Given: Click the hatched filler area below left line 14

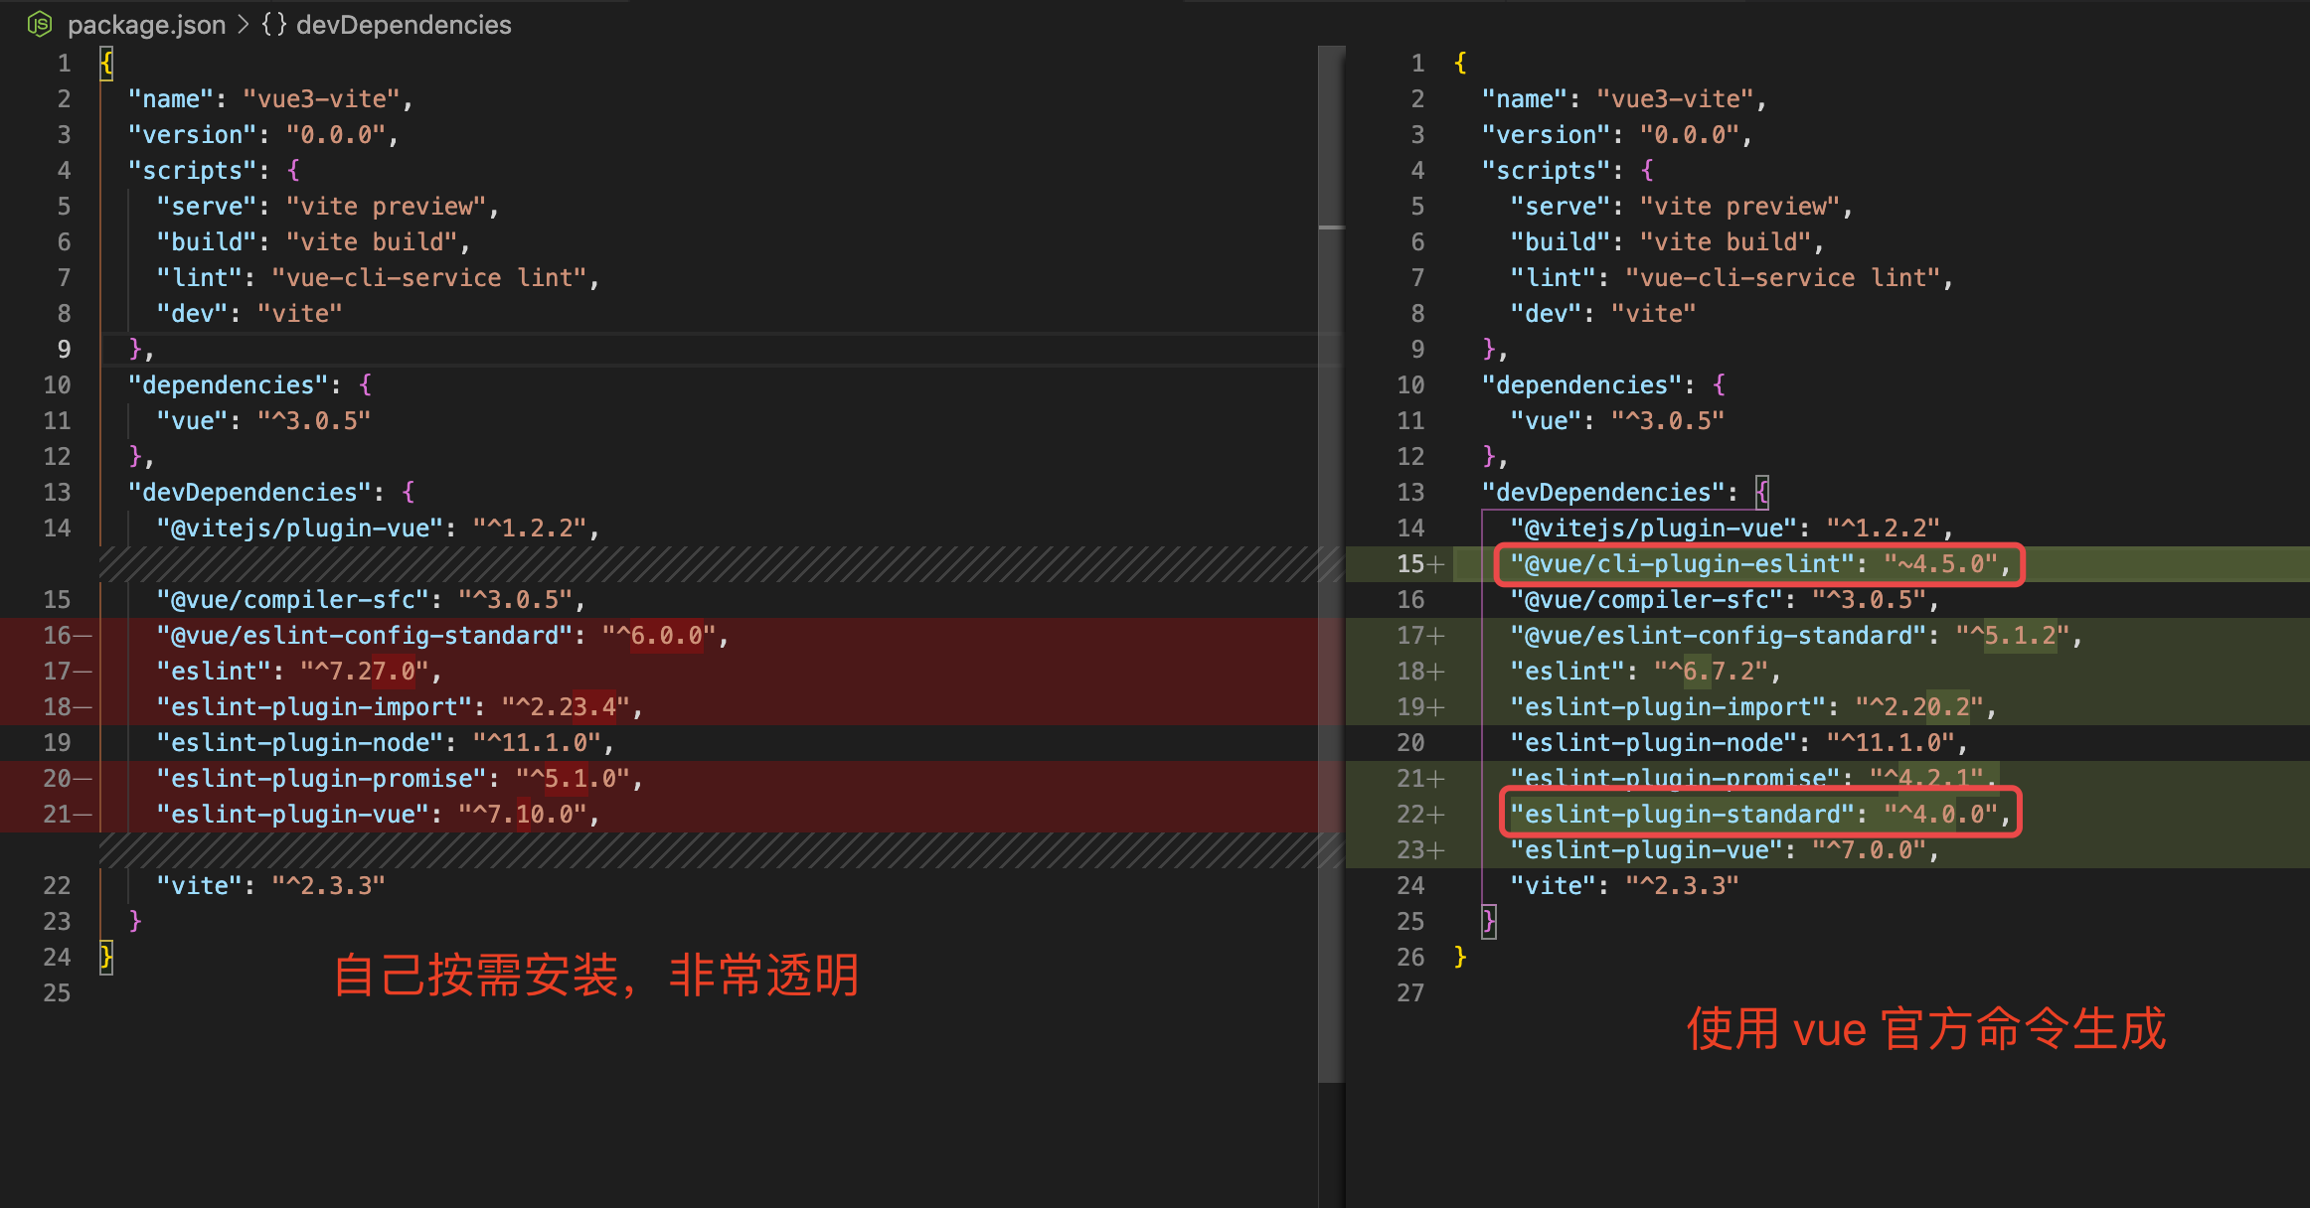Looking at the screenshot, I should tap(696, 564).
